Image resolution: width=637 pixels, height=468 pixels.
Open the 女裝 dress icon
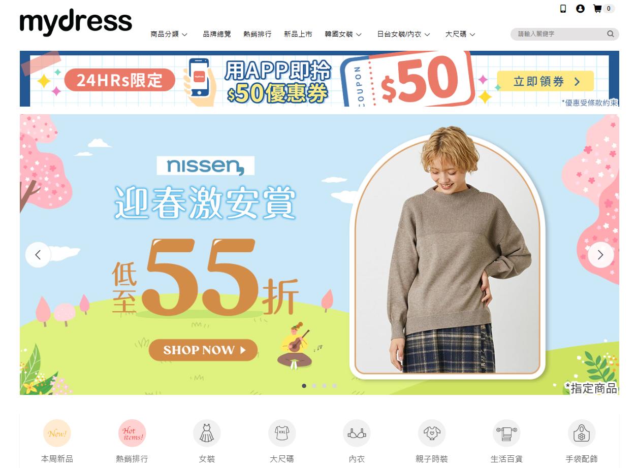207,433
